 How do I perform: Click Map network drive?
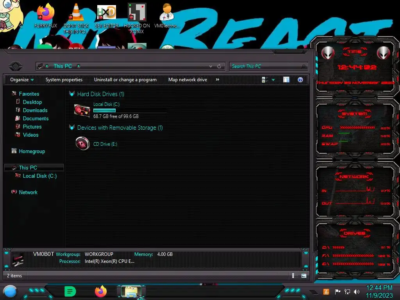click(x=188, y=80)
